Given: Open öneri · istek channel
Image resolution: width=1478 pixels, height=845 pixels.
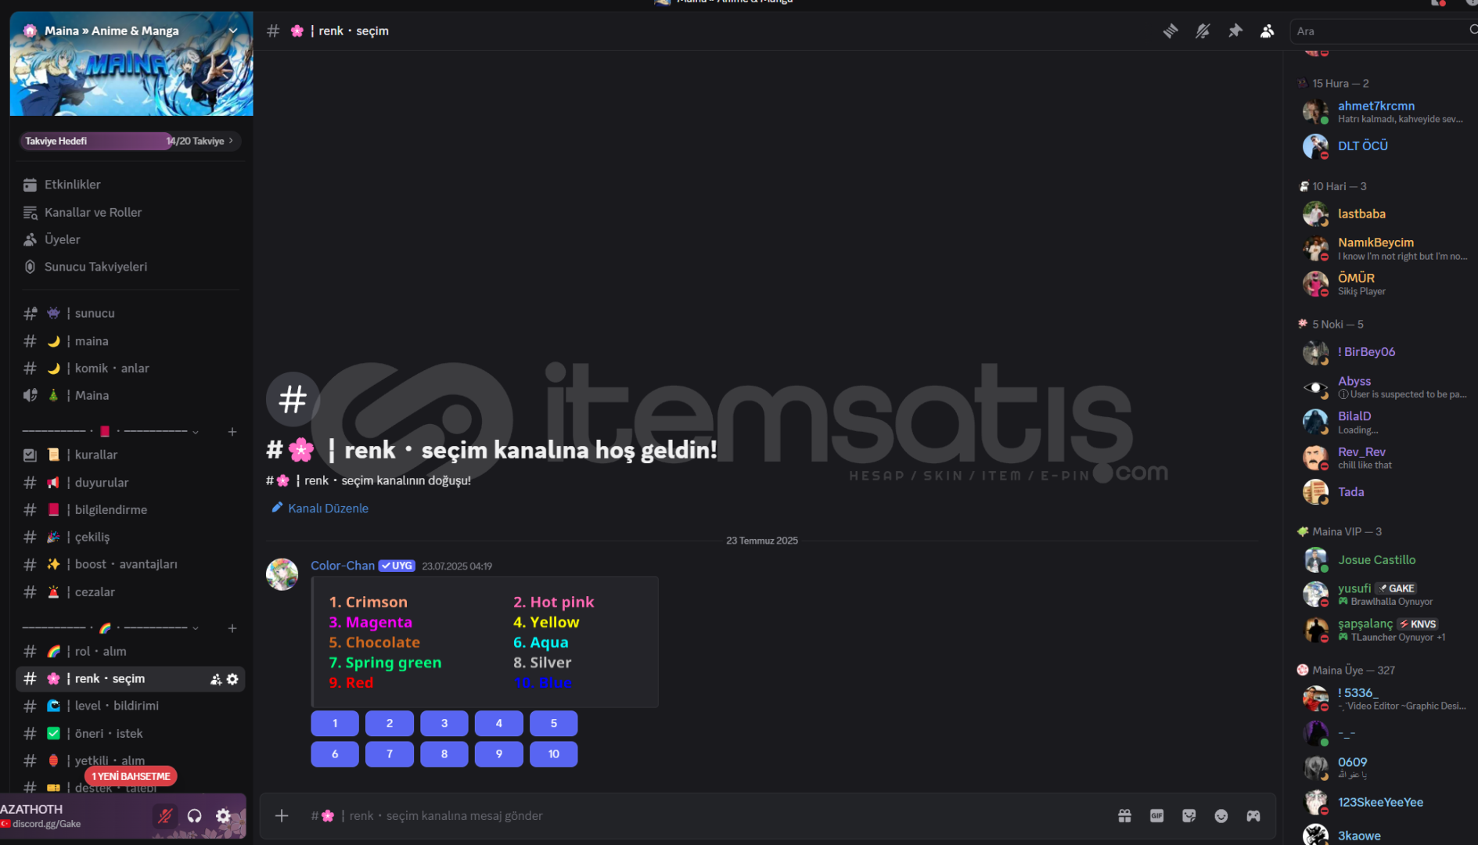Looking at the screenshot, I should pos(131,733).
